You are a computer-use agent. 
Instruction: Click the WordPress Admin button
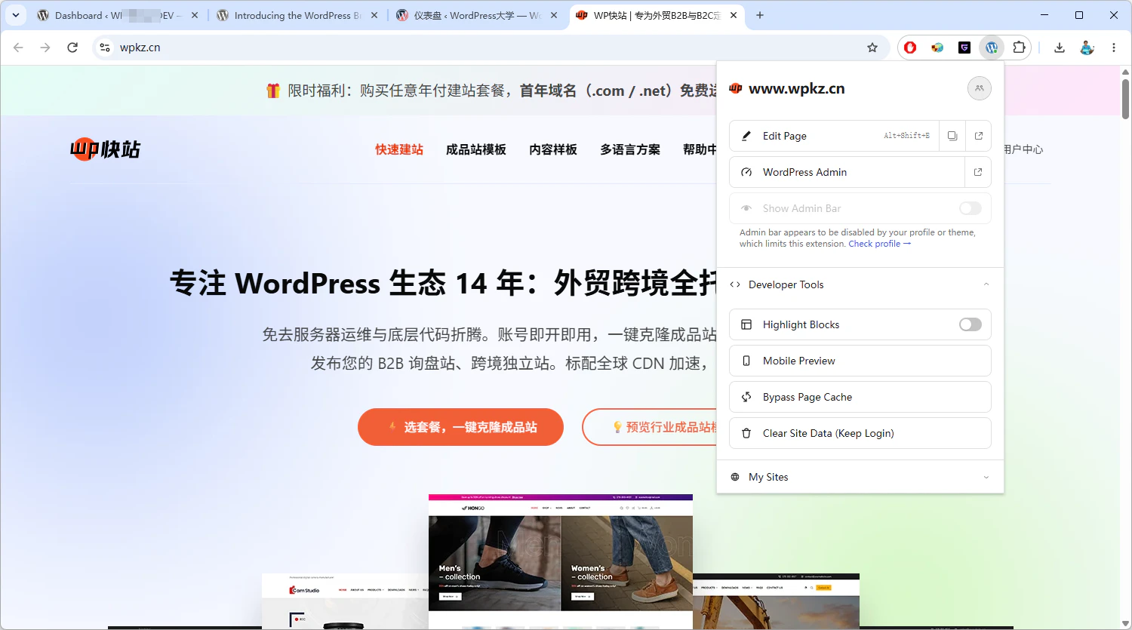847,172
